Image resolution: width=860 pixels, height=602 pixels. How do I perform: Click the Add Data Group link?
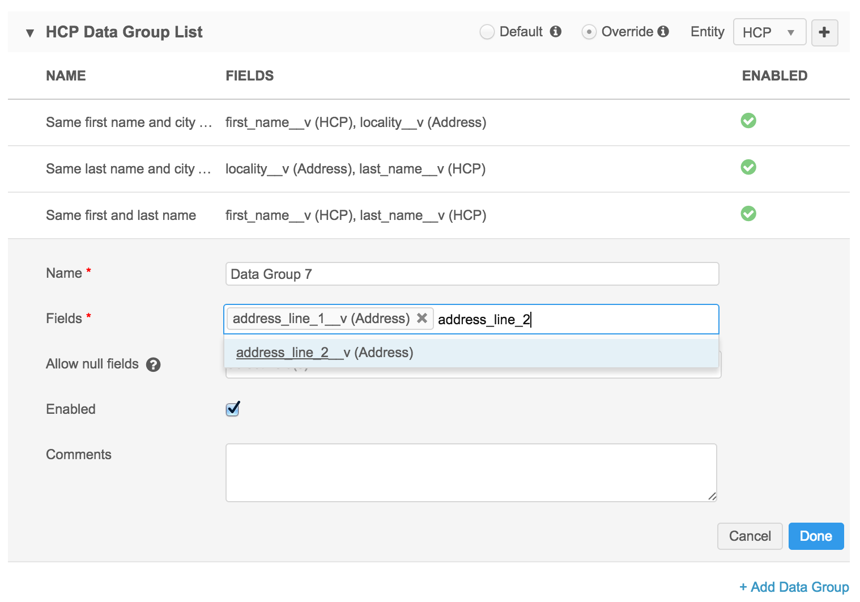(x=794, y=587)
